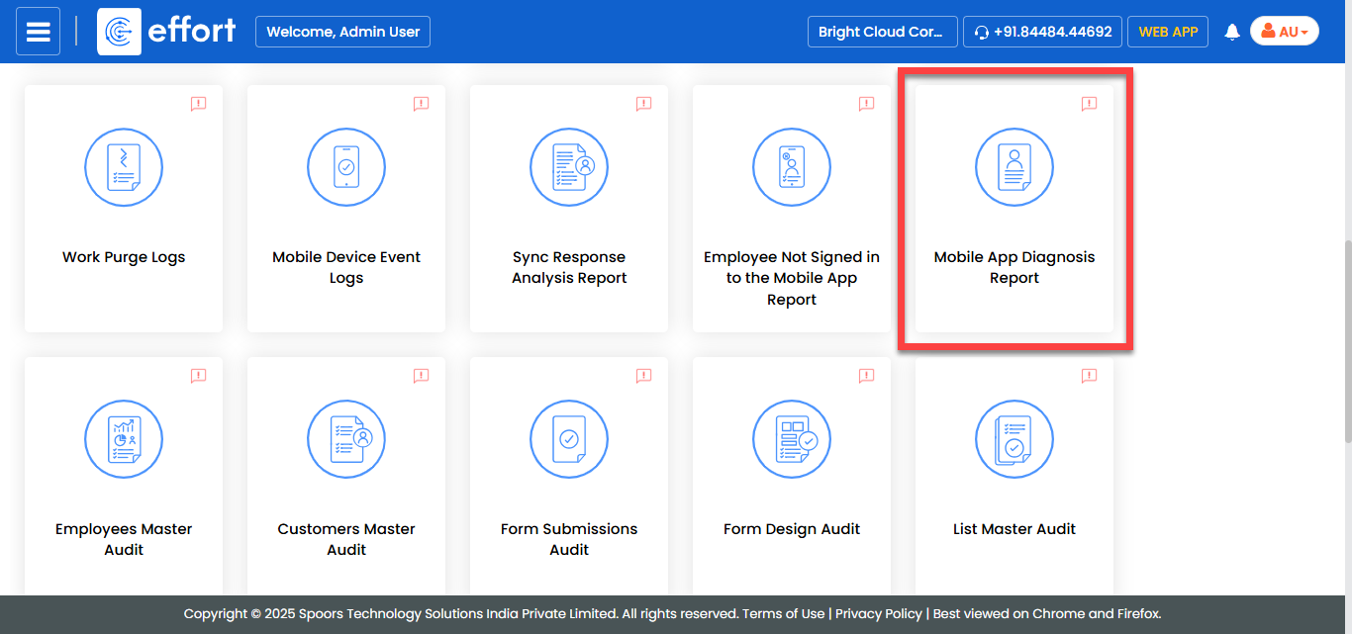Open the Bright Cloud Cor... company selector
Screen dimensions: 1352x634
[x=882, y=32]
